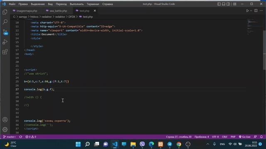This screenshot has height=149, width=266.
Task: Expand xampp breadcrumb segment
Action: 23,17
